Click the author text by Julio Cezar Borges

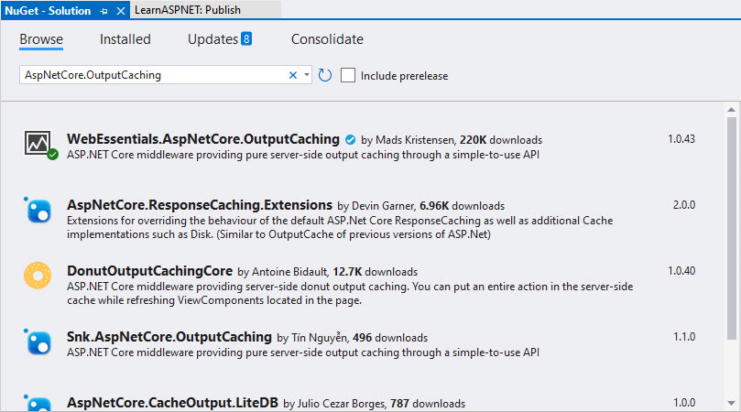pos(335,404)
